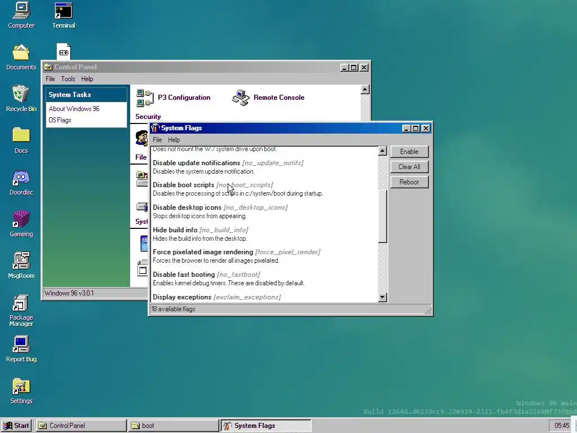Open File menu in Control Panel
This screenshot has width=577, height=433.
tap(50, 79)
